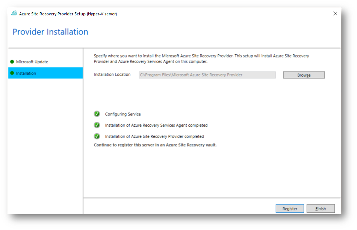Click Register to register the server
Image resolution: width=357 pixels, height=230 pixels.
pyautogui.click(x=290, y=208)
